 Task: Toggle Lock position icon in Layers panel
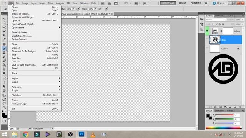coord(219,24)
